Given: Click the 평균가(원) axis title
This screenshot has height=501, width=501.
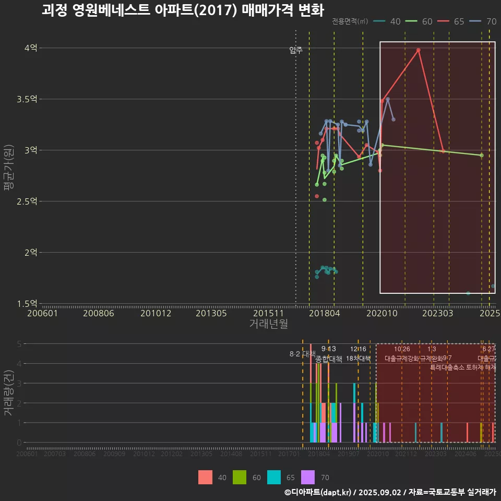Looking at the screenshot, I should coord(9,168).
